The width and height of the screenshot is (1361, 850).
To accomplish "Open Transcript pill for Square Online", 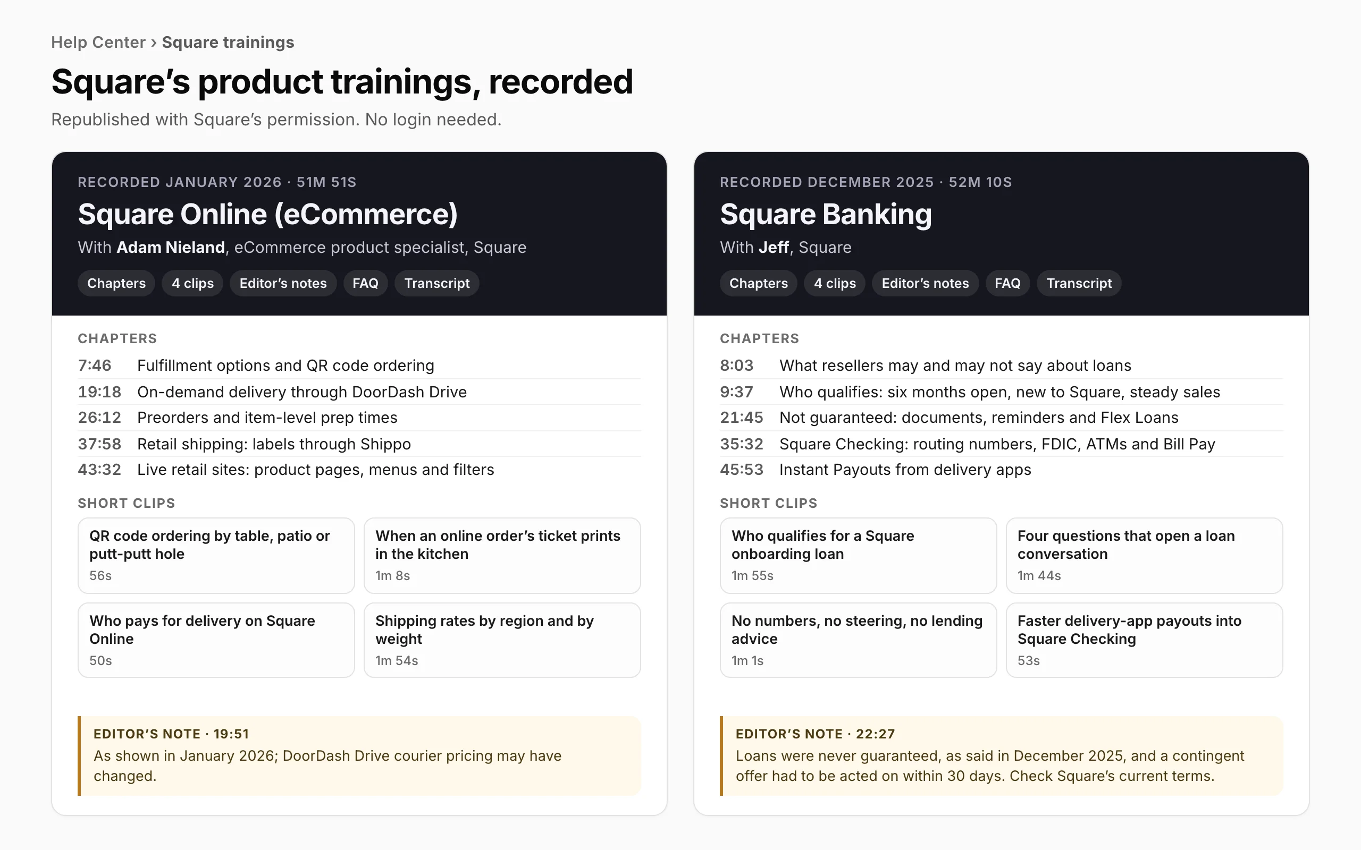I will [437, 283].
